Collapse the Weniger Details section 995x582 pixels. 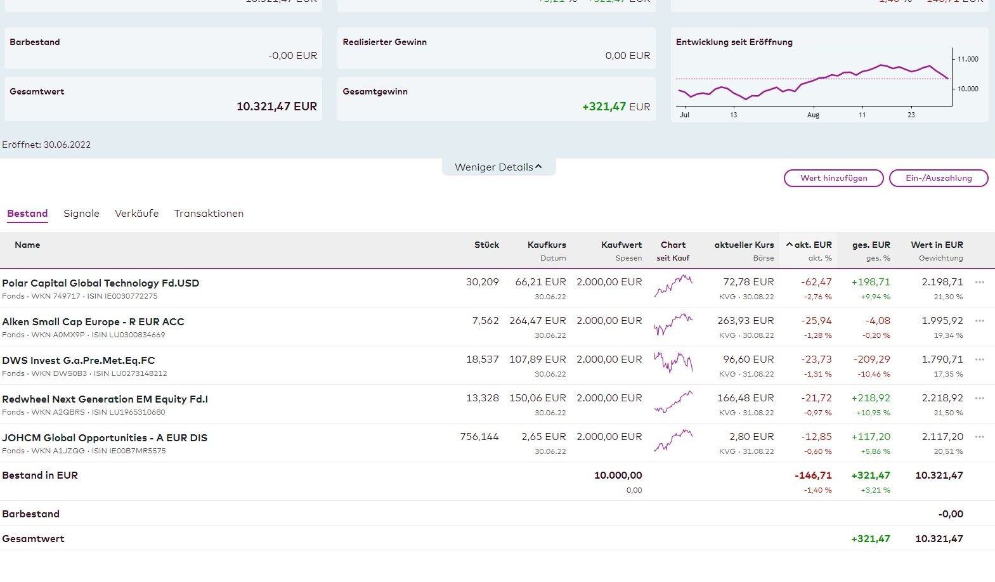498,167
